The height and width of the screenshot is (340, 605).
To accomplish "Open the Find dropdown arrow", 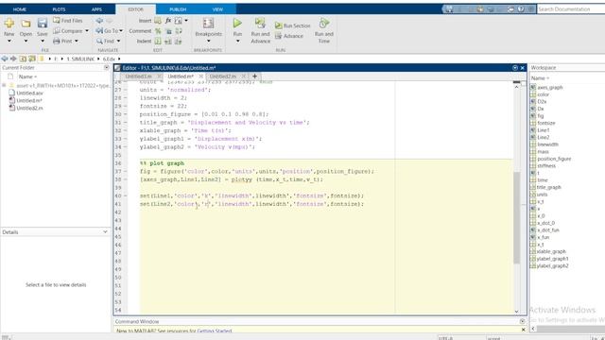I will pos(118,41).
